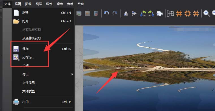Rotate the image right (clockwise) icon
The width and height of the screenshot is (215, 111).
click(x=151, y=13)
